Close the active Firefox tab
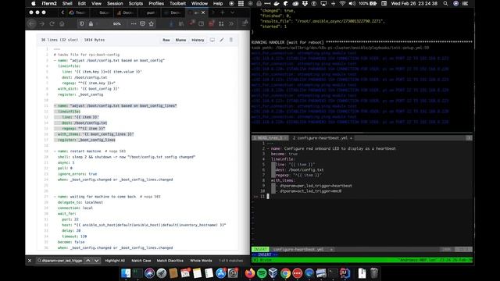500x281 pixels. (203, 12)
